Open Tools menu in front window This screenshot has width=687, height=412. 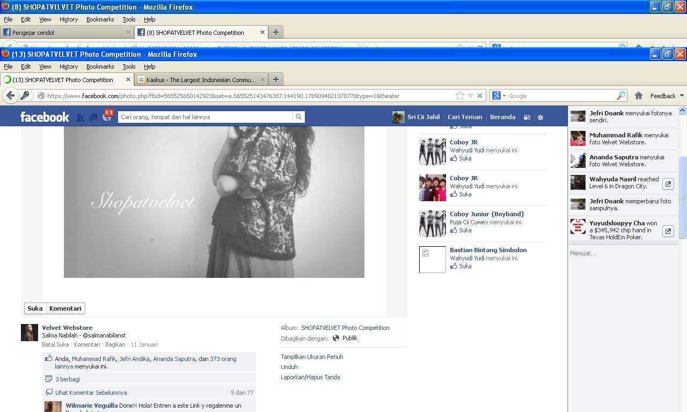pos(129,67)
